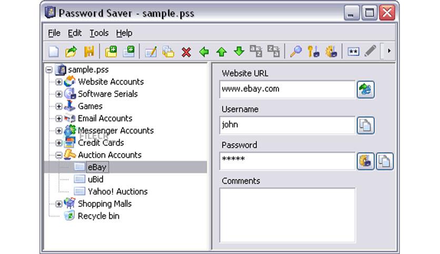Expand the Software Serials folder
Image resolution: width=440 pixels, height=254 pixels.
58,94
